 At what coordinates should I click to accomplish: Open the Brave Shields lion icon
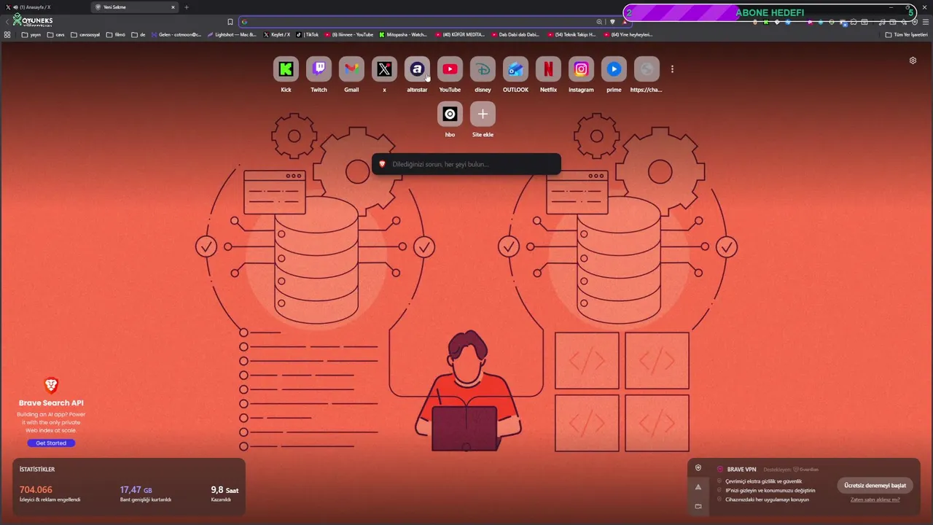coord(612,22)
